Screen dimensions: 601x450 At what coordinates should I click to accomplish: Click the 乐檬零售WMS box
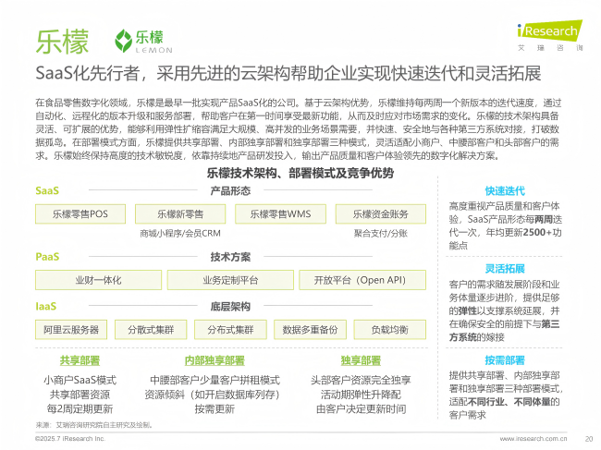point(280,213)
